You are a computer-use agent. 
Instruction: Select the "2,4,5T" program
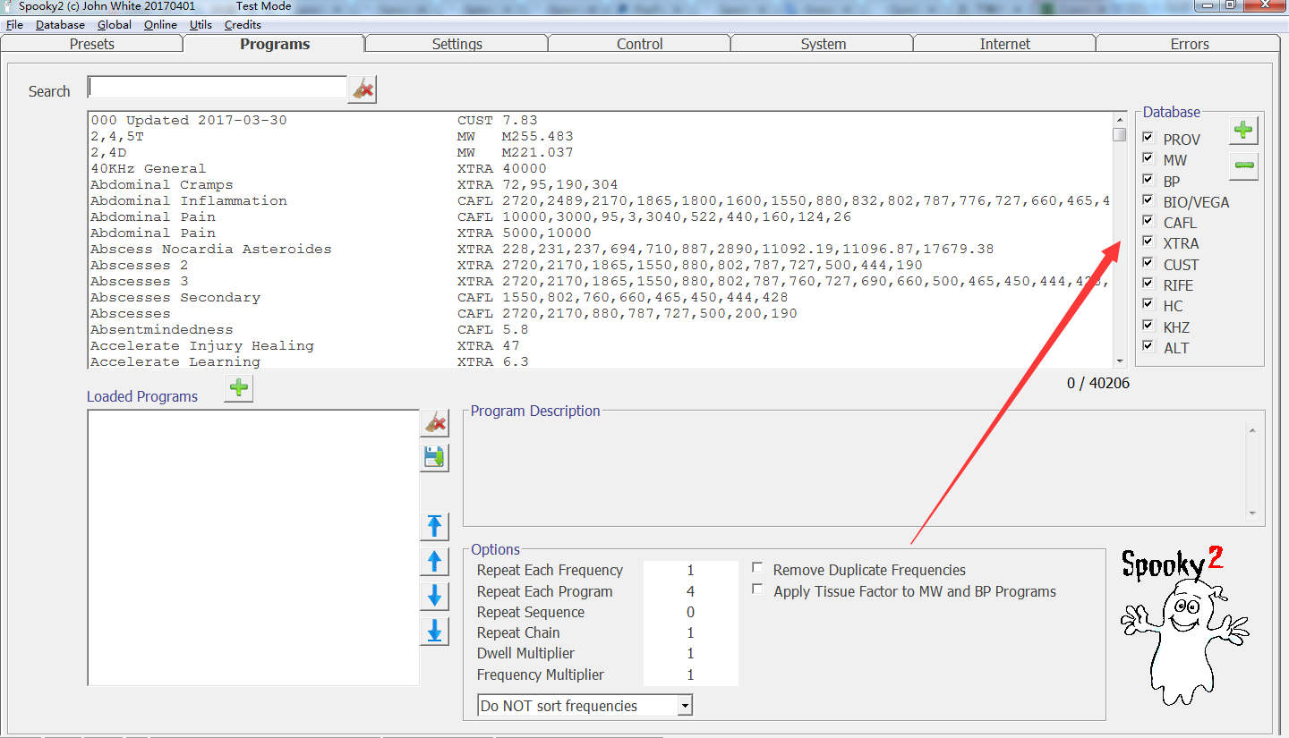coord(600,136)
